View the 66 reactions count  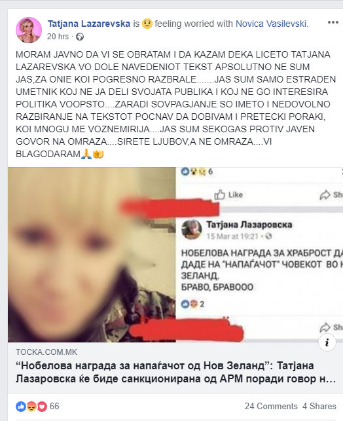[x=54, y=406]
